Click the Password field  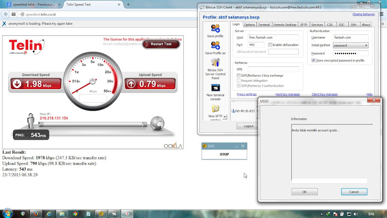350,53
